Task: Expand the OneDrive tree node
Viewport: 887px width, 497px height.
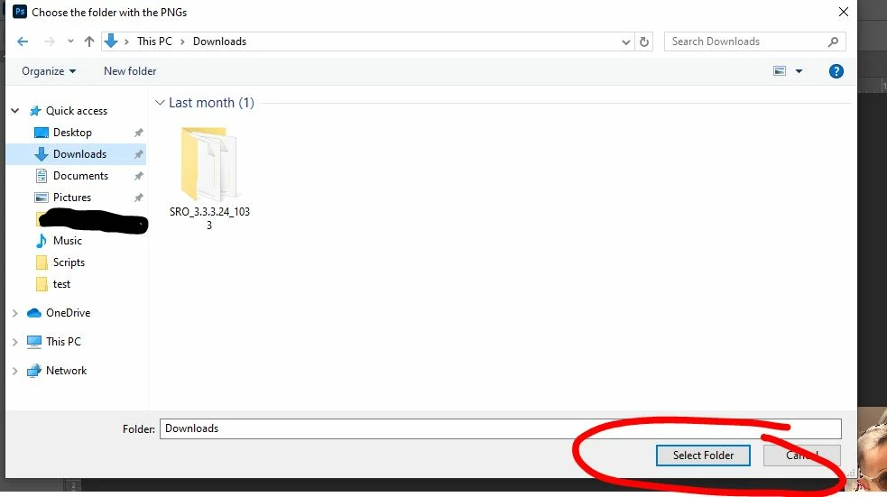Action: coord(15,313)
